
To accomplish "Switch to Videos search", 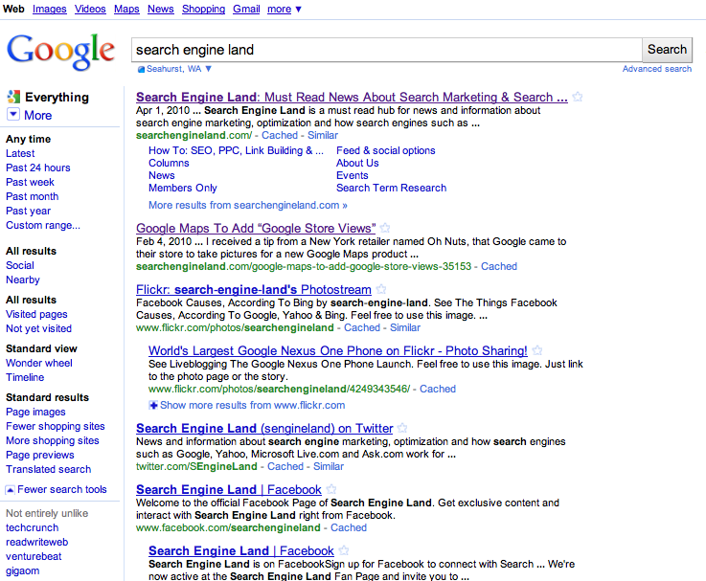I will 90,9.
